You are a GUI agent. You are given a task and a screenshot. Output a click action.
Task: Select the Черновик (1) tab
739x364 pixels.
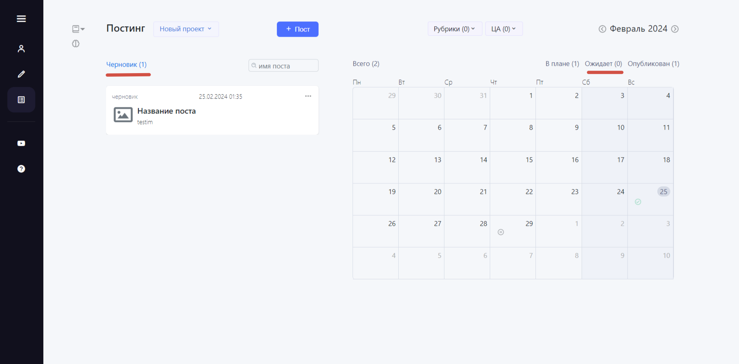tap(126, 65)
